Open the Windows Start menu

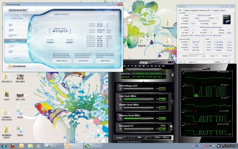click(4, 146)
